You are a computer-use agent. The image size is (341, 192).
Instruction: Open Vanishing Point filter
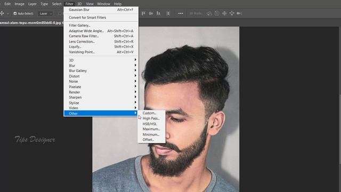click(101, 52)
